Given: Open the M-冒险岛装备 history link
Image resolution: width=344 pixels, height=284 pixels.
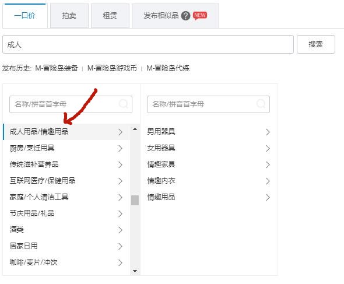Looking at the screenshot, I should point(57,68).
